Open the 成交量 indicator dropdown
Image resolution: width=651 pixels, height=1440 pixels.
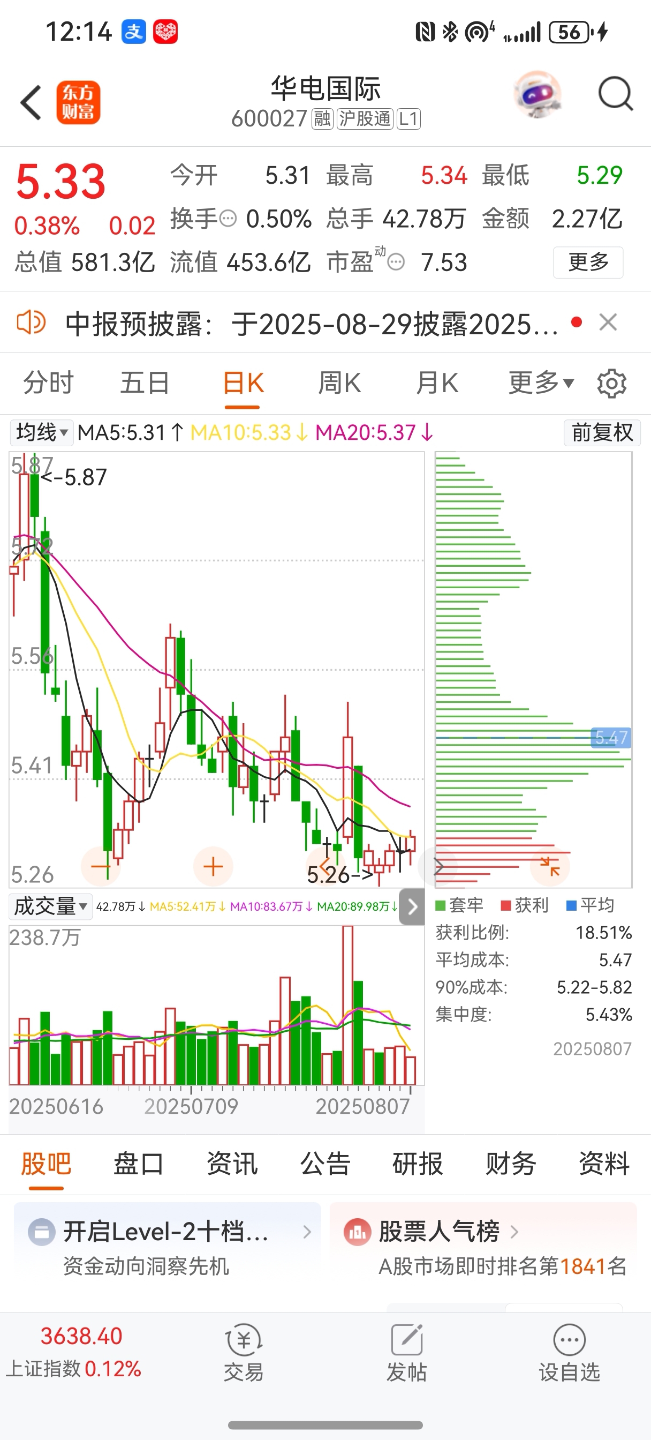point(50,906)
